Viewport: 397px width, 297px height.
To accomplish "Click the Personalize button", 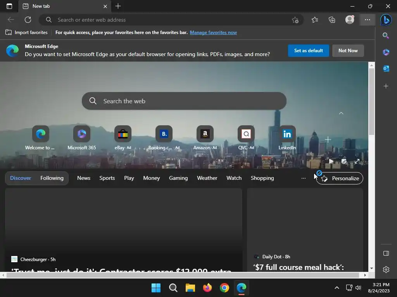I will pos(340,178).
